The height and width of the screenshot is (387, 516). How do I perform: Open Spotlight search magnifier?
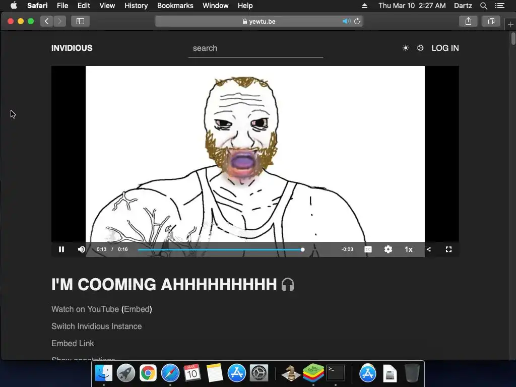tap(483, 6)
